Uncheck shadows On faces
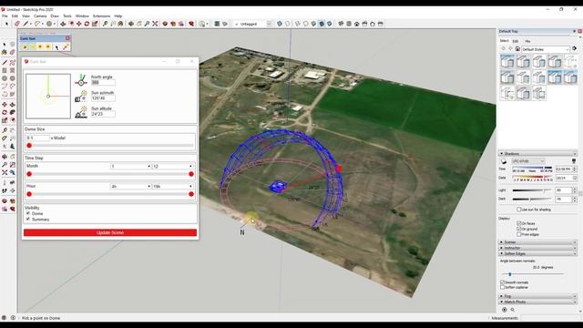583x328 pixels. [x=518, y=223]
